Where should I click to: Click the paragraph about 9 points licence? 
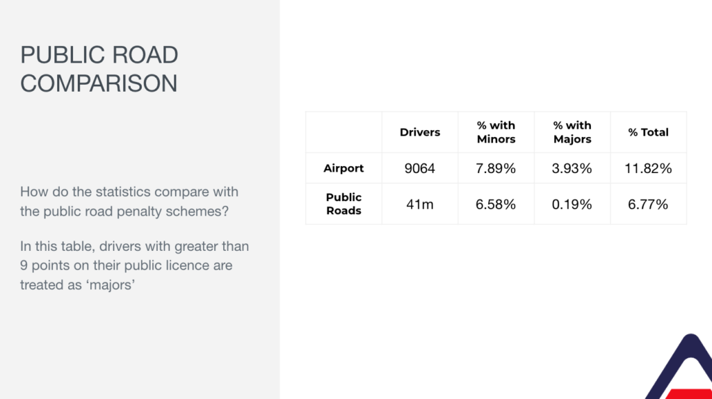(x=134, y=265)
